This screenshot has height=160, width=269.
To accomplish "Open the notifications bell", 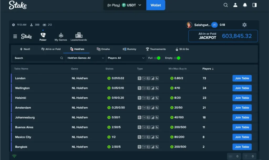I will (x=245, y=5).
